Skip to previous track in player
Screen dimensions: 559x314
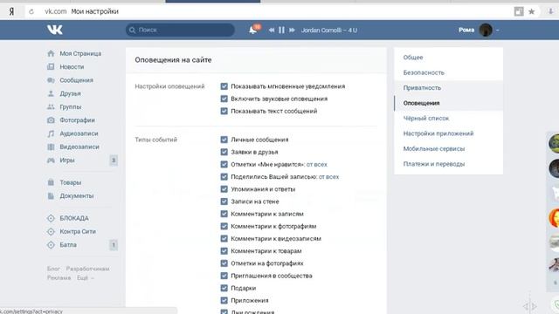pyautogui.click(x=272, y=31)
